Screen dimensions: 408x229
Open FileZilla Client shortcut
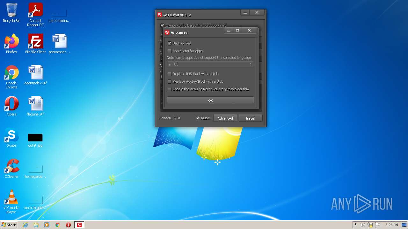35,44
